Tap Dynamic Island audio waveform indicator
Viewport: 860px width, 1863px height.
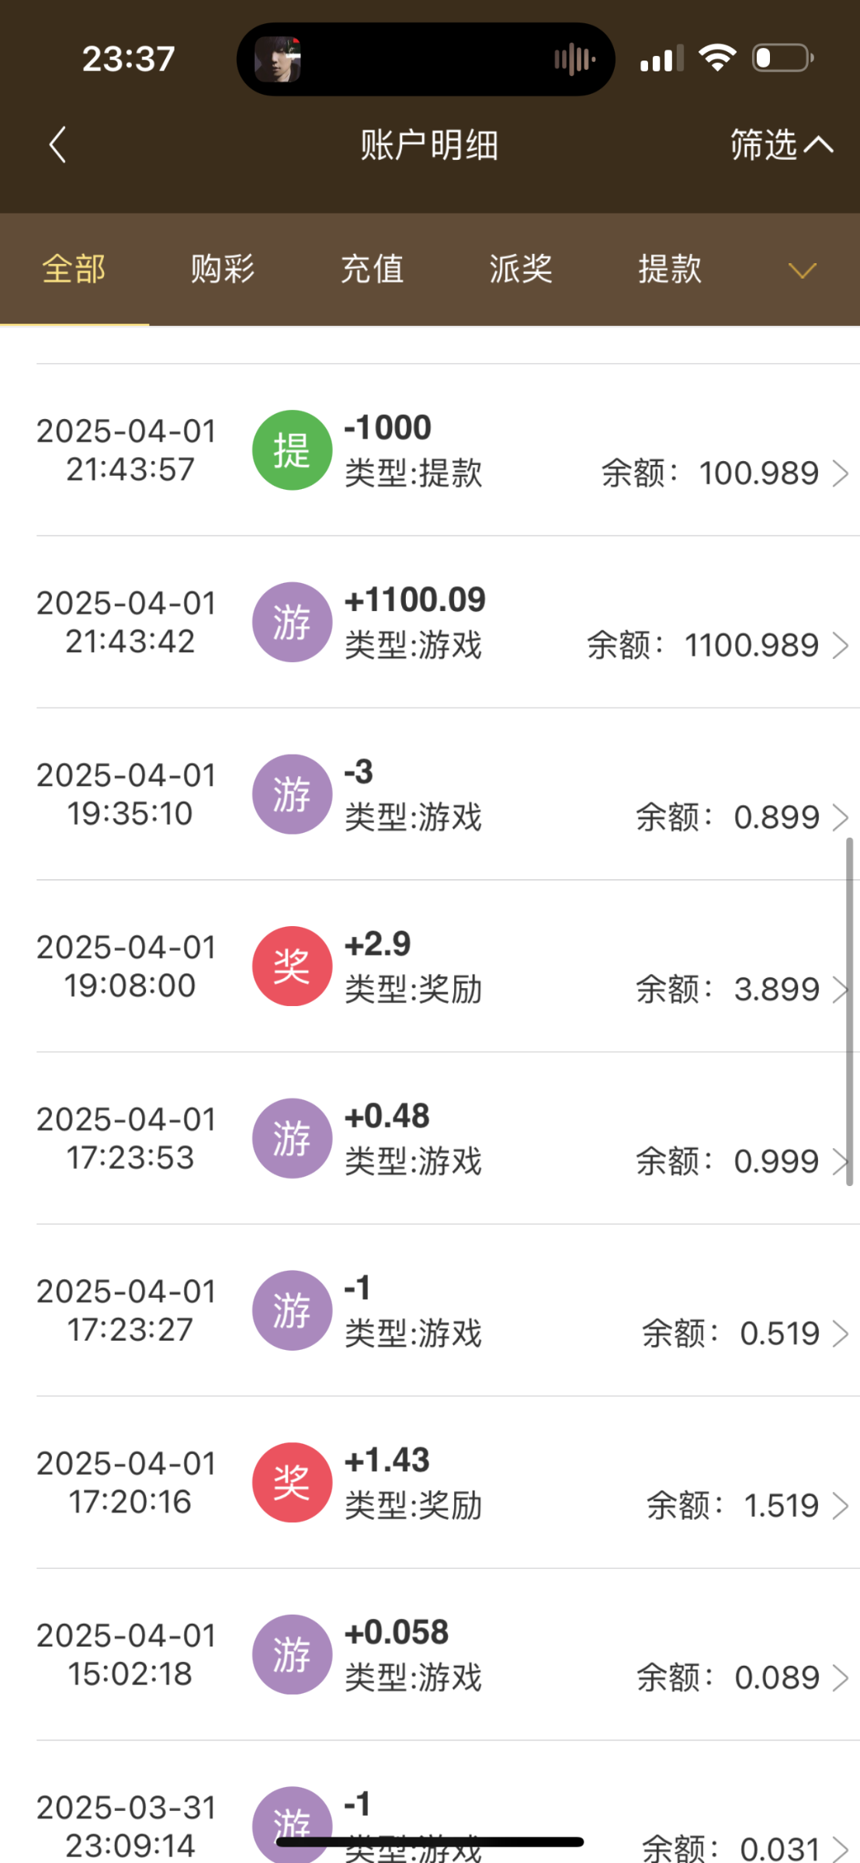[x=574, y=59]
